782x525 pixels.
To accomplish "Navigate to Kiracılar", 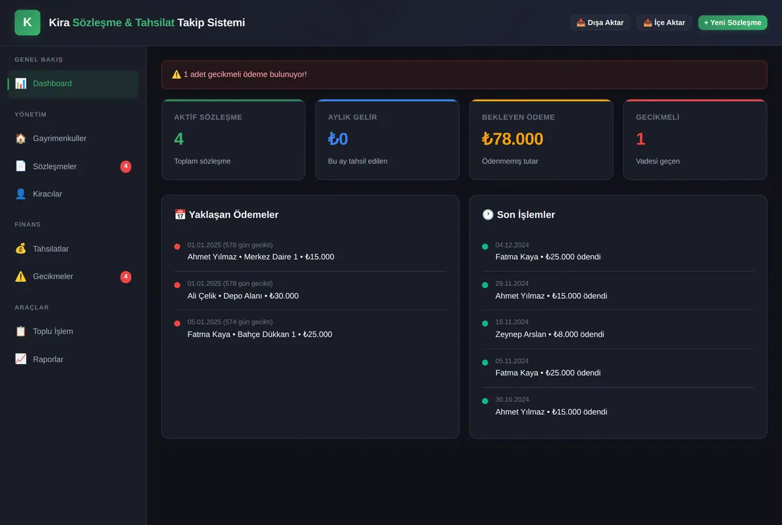I will 73,193.
